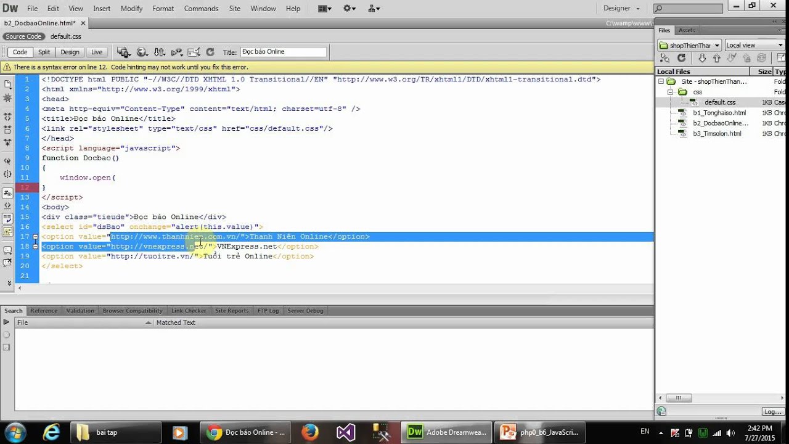This screenshot has width=789, height=444.
Task: Open related file default.css
Action: 66,36
